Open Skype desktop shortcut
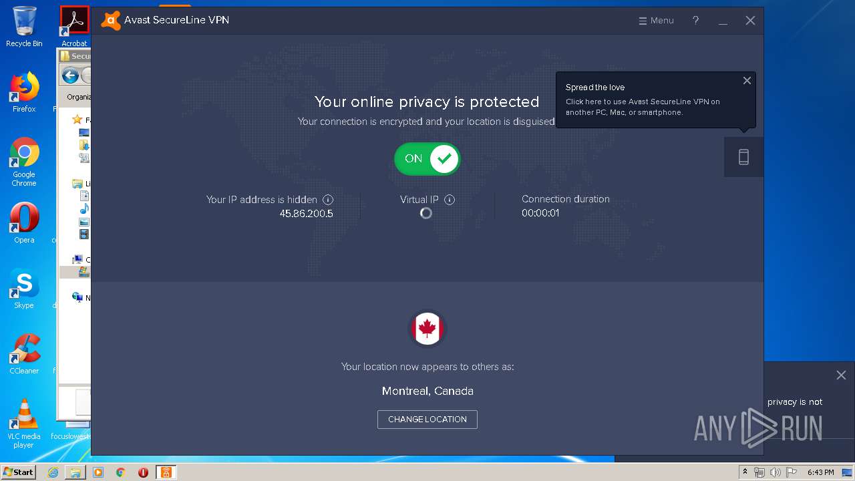This screenshot has height=481, width=855. pos(24,289)
